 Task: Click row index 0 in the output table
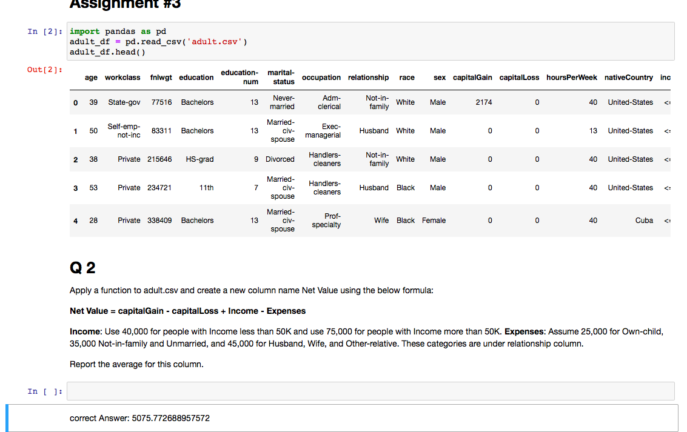click(x=75, y=102)
